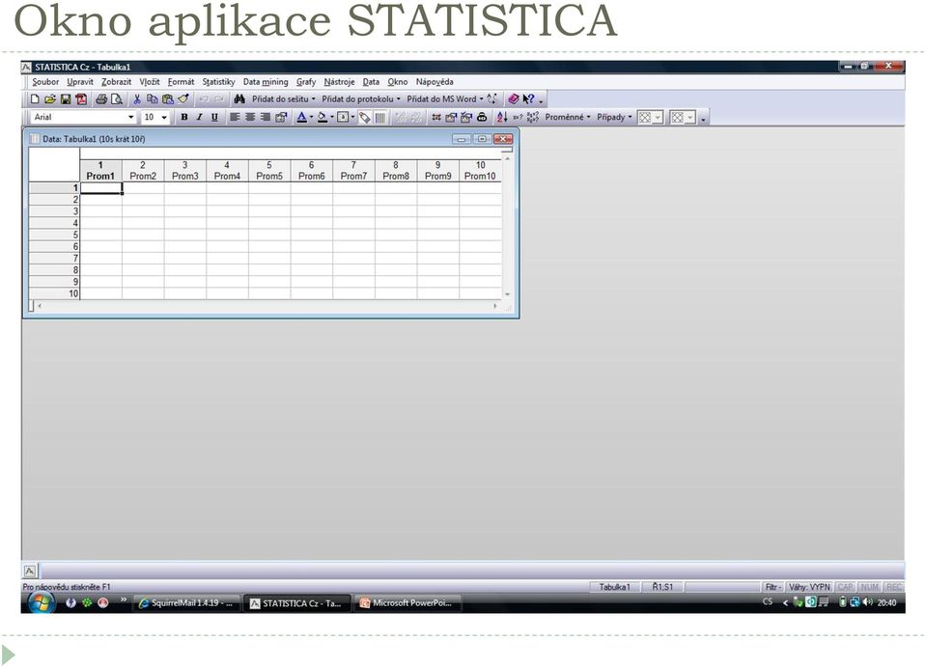
Task: Select row header 4 in the spreadsheet
Action: 54,223
